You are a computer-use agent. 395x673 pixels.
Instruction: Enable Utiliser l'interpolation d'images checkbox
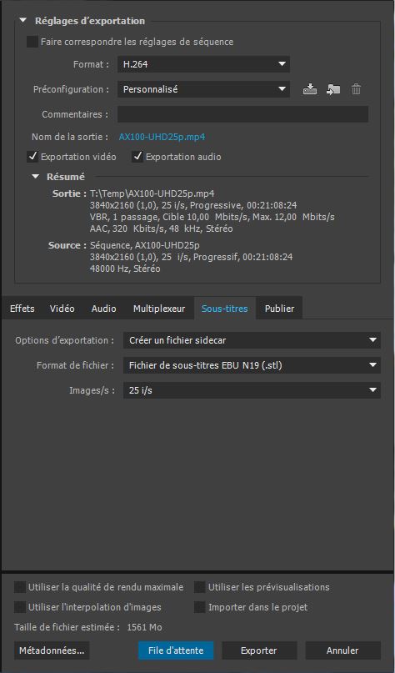tap(20, 607)
